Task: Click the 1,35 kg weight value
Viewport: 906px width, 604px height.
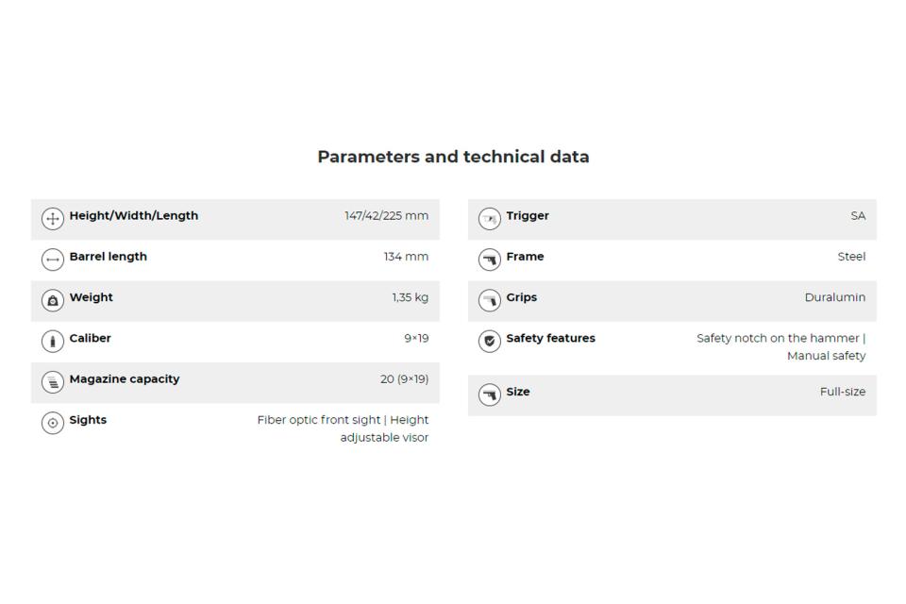Action: [411, 297]
